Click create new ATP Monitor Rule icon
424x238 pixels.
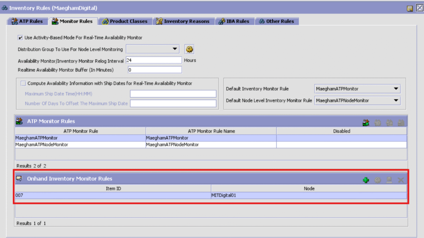366,122
